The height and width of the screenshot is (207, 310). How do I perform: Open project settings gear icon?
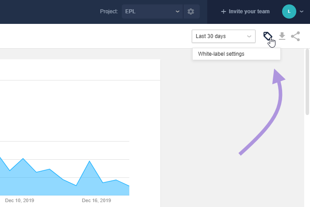[191, 11]
